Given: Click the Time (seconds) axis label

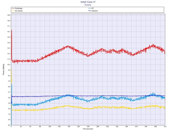Looking at the screenshot, I should pyautogui.click(x=88, y=129).
